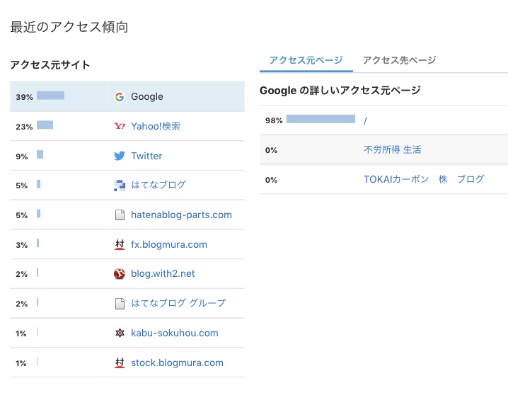Viewport: 508px width, 405px height.
Task: Click the 0% value beside 不労所得 生活
Action: (271, 150)
